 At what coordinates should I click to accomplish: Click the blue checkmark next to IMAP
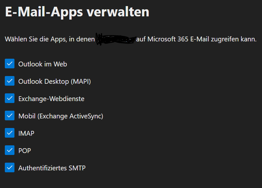tap(9, 133)
